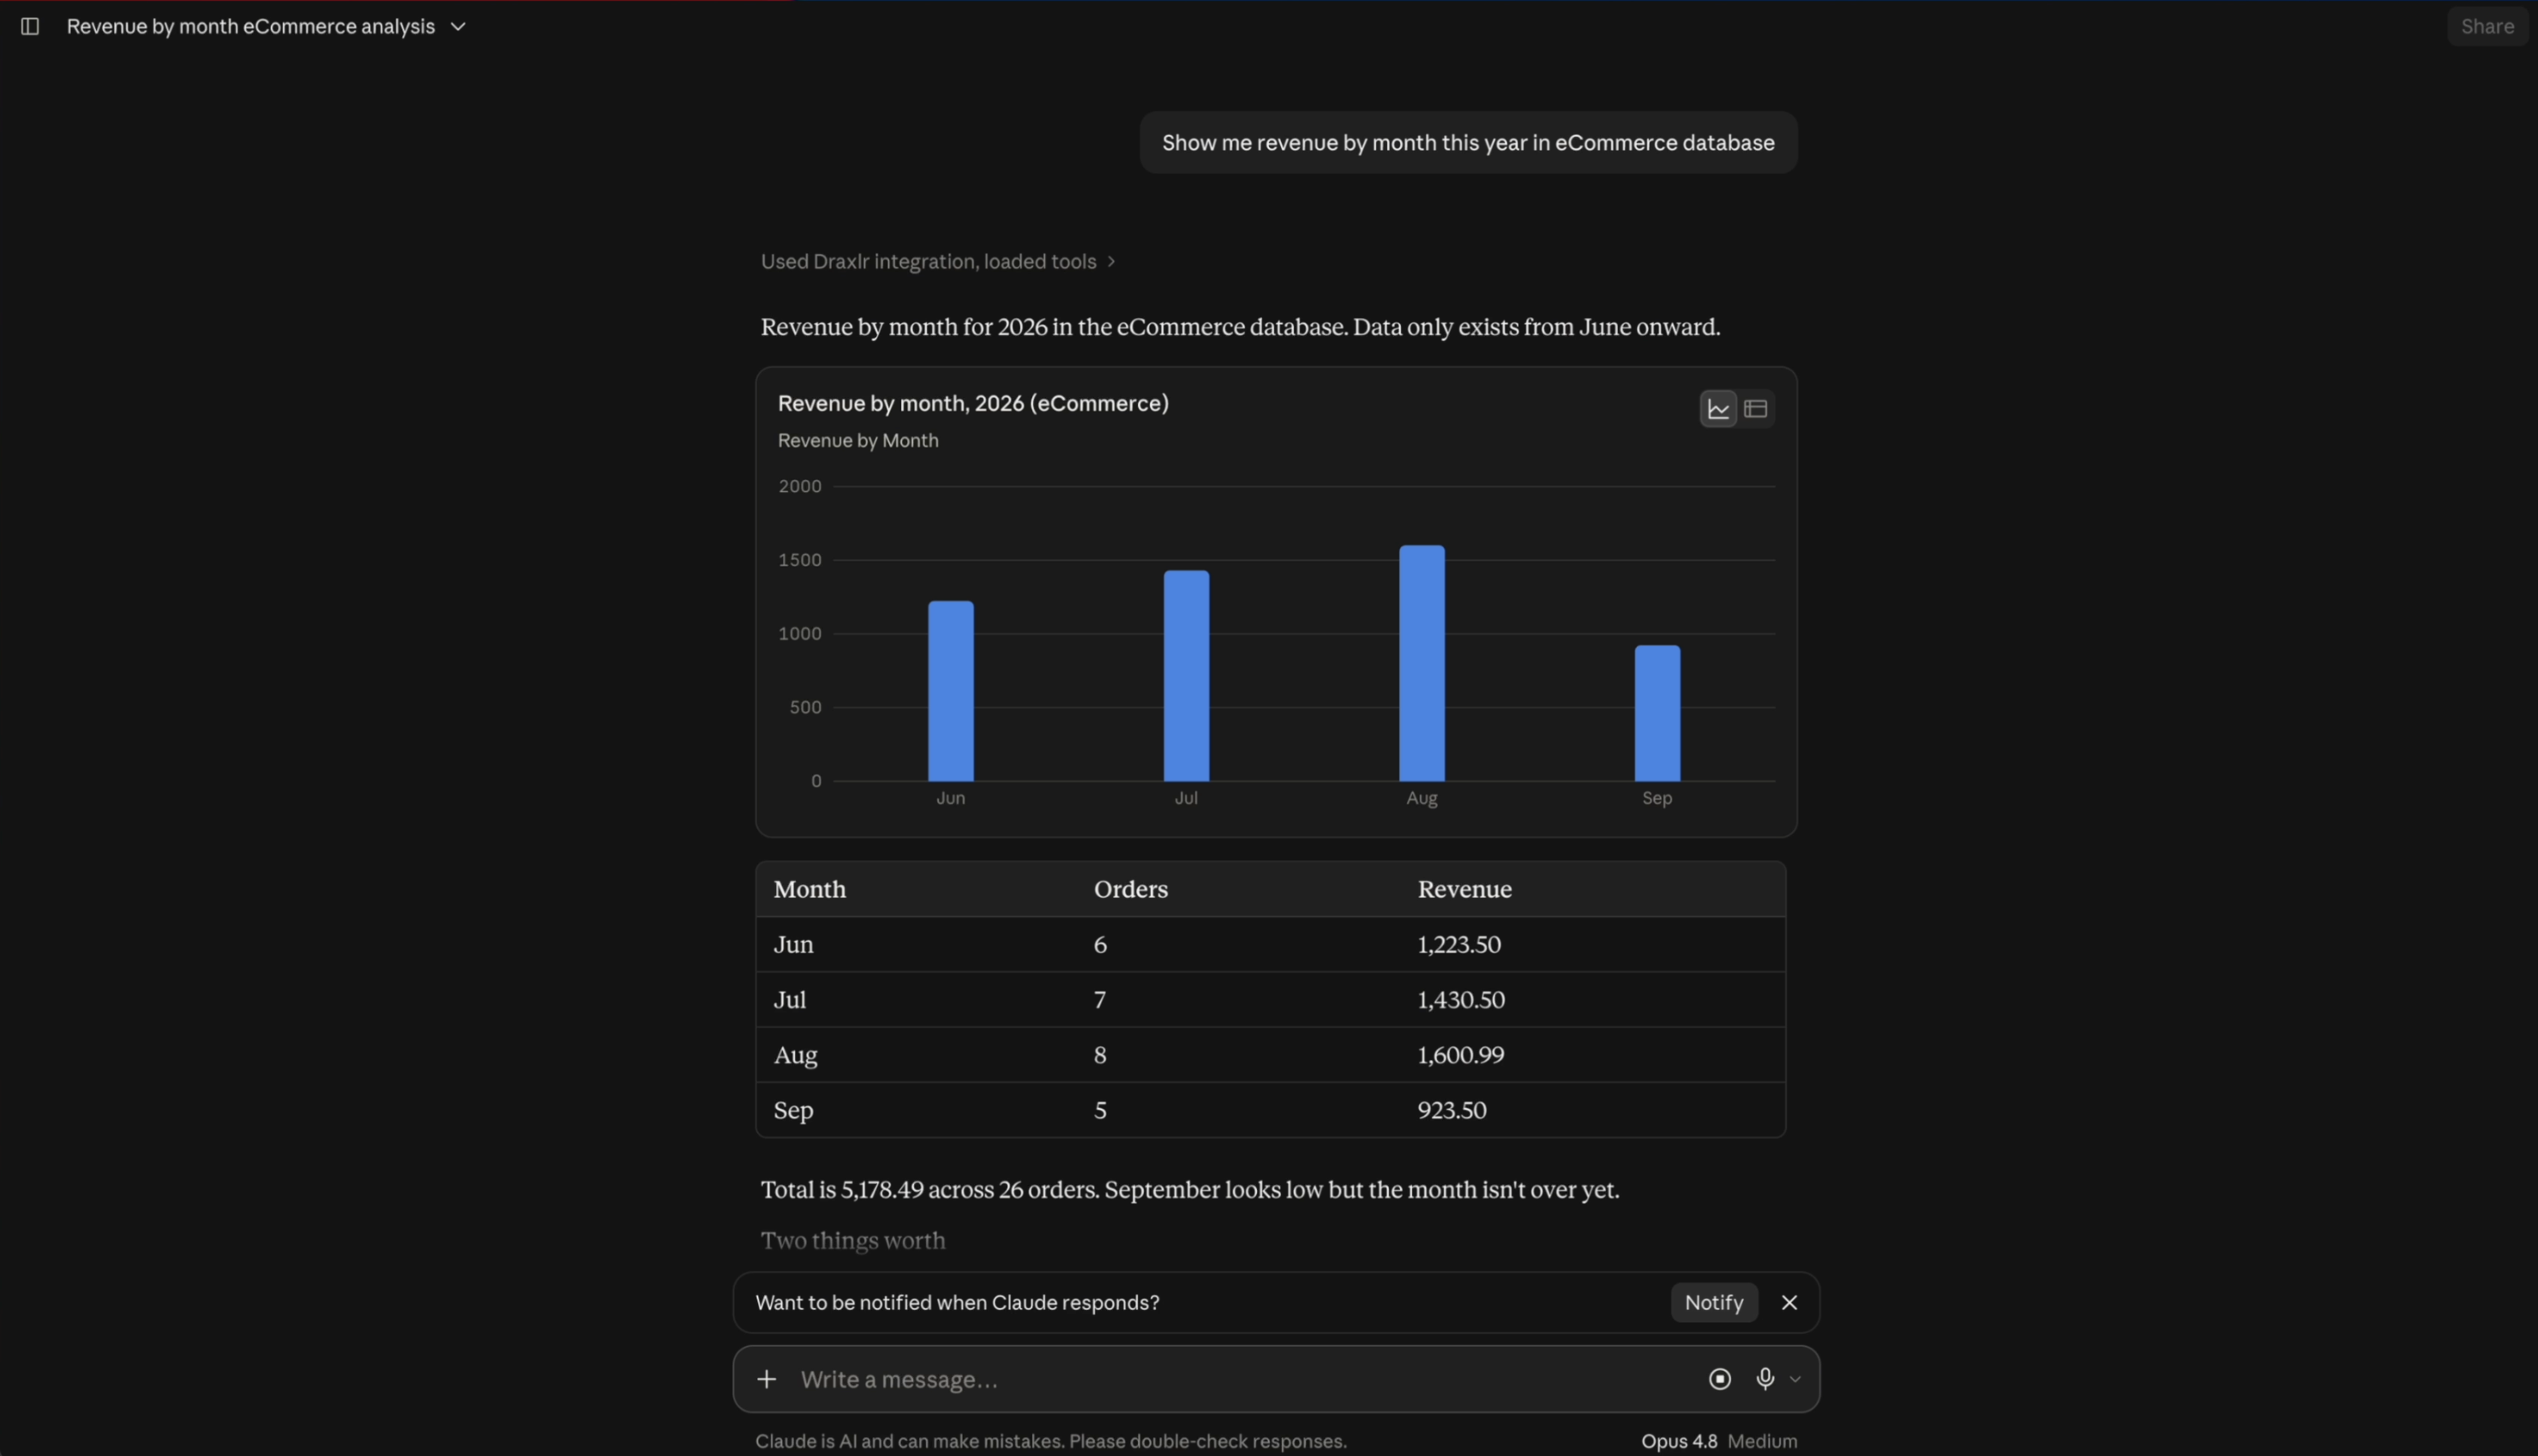The width and height of the screenshot is (2538, 1456).
Task: Open the conversation title dropdown chevron
Action: (x=458, y=27)
